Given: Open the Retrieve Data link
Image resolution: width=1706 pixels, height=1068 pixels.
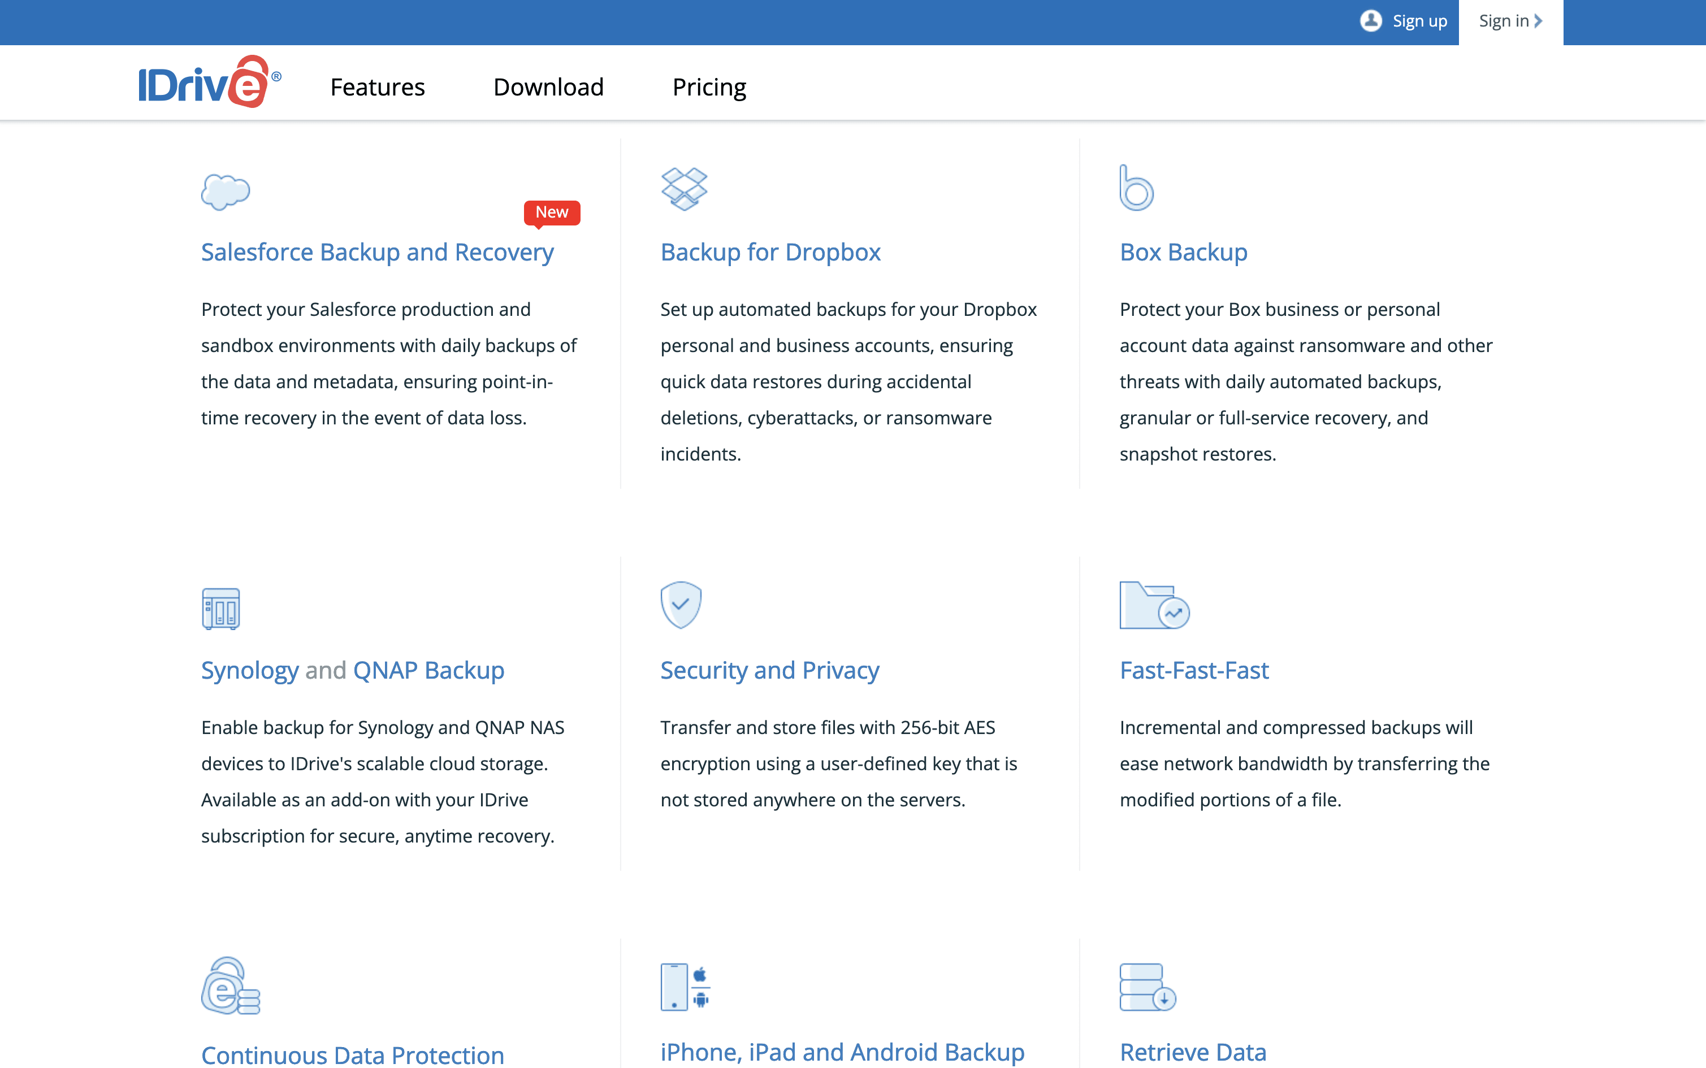Looking at the screenshot, I should (x=1192, y=1052).
